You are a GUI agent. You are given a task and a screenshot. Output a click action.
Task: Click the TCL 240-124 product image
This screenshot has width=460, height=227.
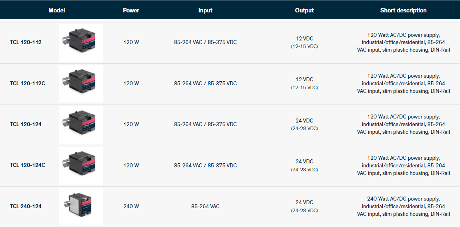(x=81, y=207)
